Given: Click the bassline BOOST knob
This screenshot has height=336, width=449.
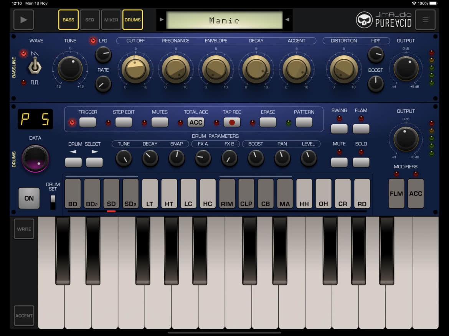Looking at the screenshot, I should (x=375, y=84).
